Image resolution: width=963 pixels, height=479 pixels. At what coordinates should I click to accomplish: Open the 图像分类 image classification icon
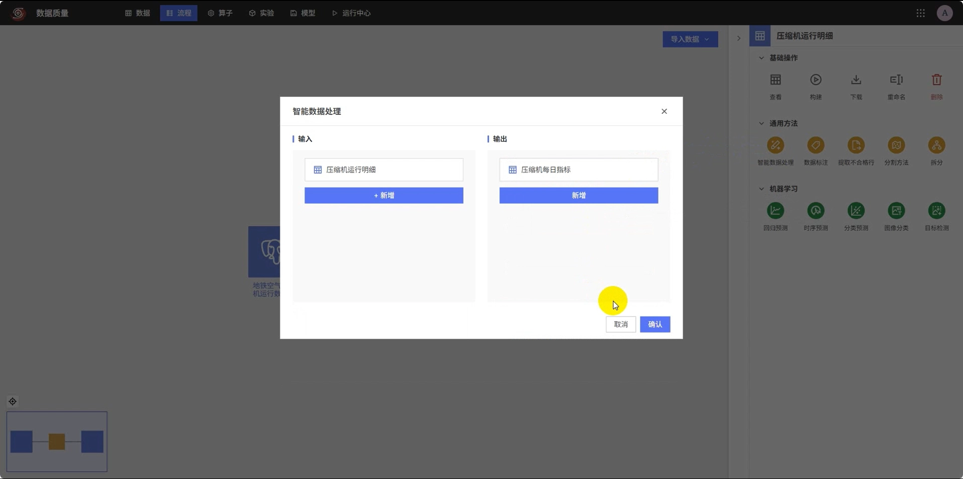[896, 211]
